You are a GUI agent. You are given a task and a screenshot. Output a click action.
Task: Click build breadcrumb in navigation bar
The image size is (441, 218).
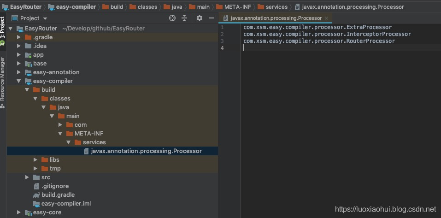pos(113,7)
